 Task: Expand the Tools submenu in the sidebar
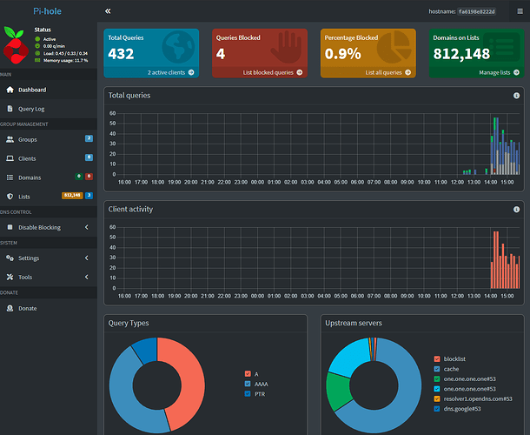click(x=86, y=277)
